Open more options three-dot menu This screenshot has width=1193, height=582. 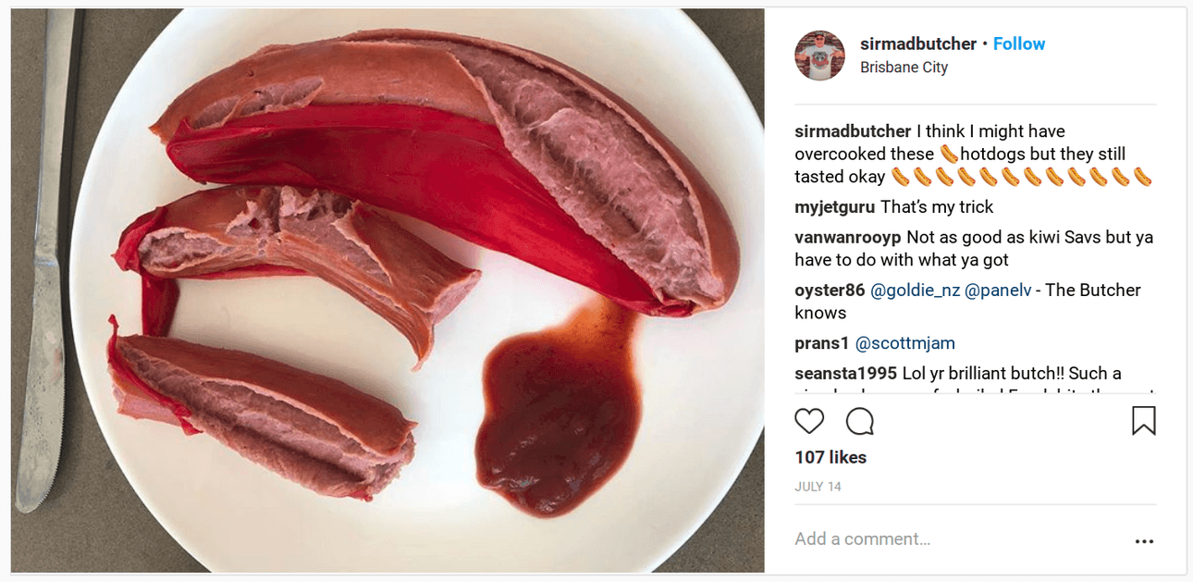[1144, 541]
